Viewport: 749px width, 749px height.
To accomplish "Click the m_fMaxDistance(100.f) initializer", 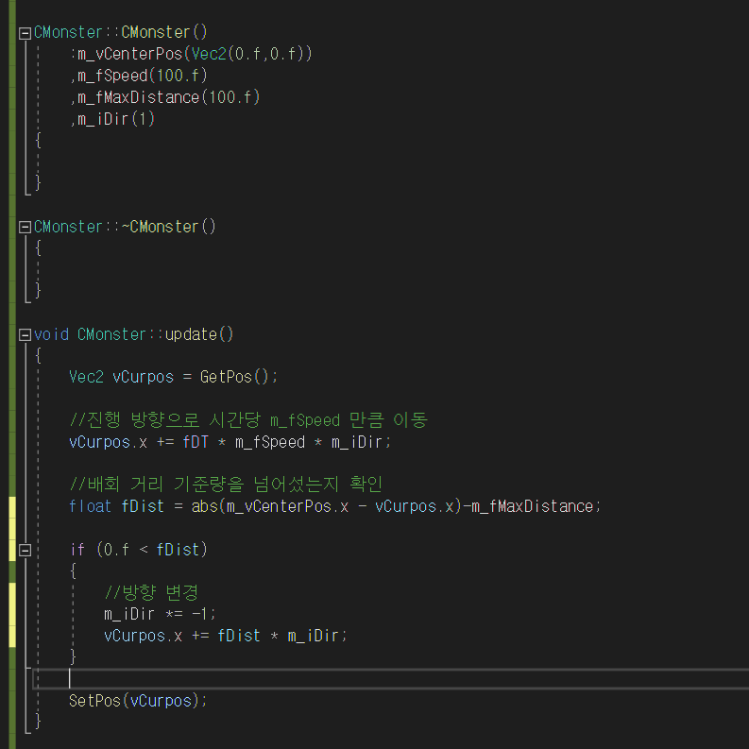I will (x=169, y=97).
